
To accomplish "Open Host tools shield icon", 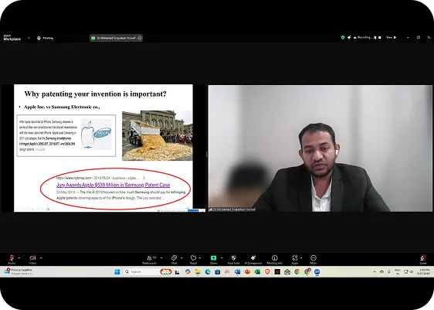I will coord(234,259).
